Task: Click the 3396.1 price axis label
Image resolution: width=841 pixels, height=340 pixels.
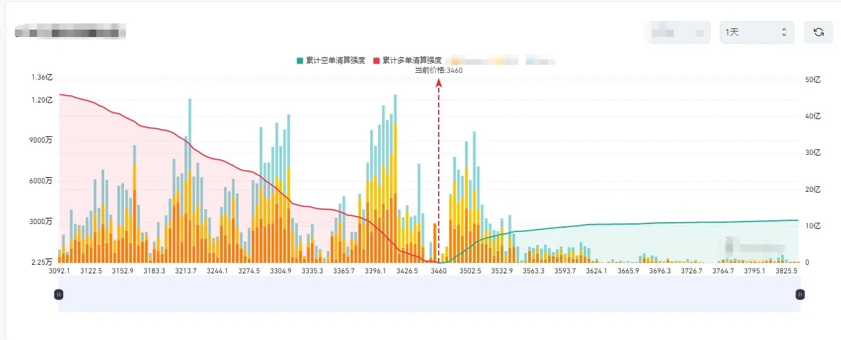Action: pyautogui.click(x=375, y=271)
